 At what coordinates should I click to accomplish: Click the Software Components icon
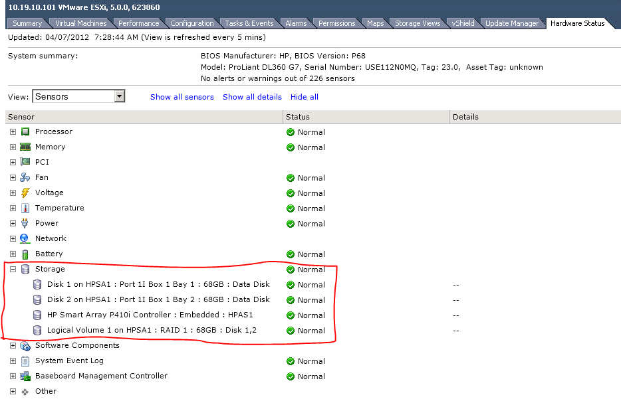(26, 345)
